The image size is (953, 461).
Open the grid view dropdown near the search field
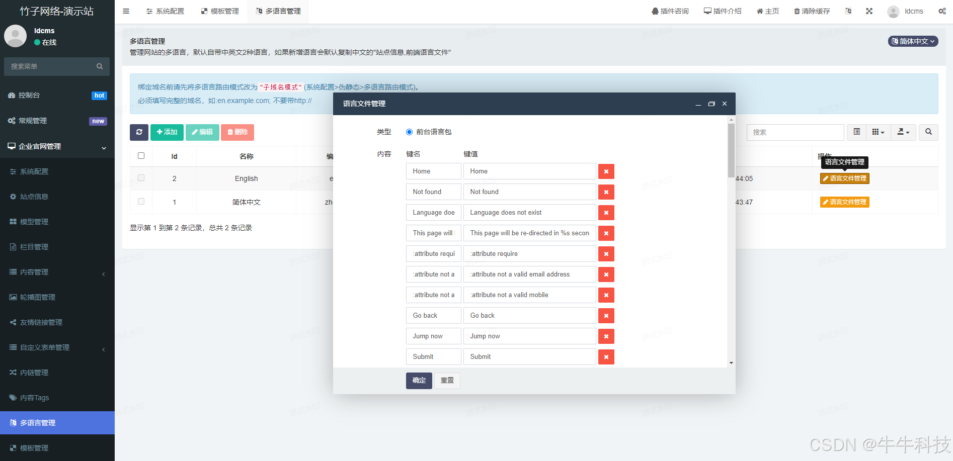coord(878,132)
